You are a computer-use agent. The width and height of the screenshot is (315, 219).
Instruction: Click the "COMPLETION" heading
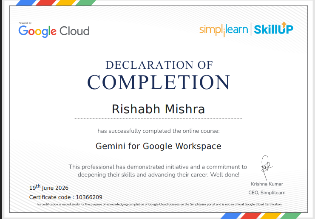[159, 82]
